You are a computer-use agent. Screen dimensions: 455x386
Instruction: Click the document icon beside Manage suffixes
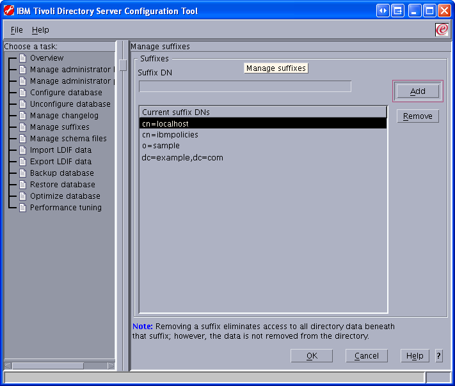pos(22,127)
